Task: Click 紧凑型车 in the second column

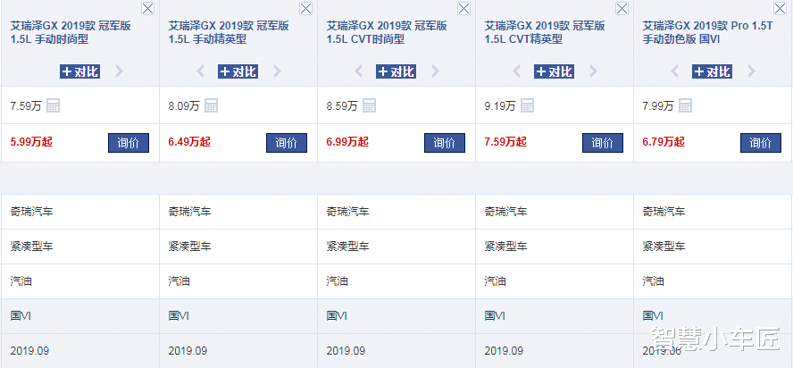Action: coord(189,247)
